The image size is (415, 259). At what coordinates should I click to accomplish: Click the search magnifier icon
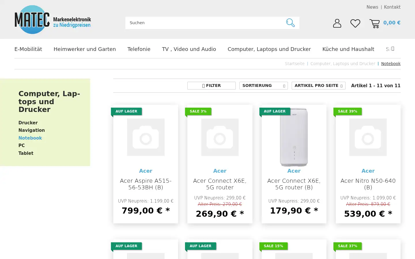pos(290,23)
